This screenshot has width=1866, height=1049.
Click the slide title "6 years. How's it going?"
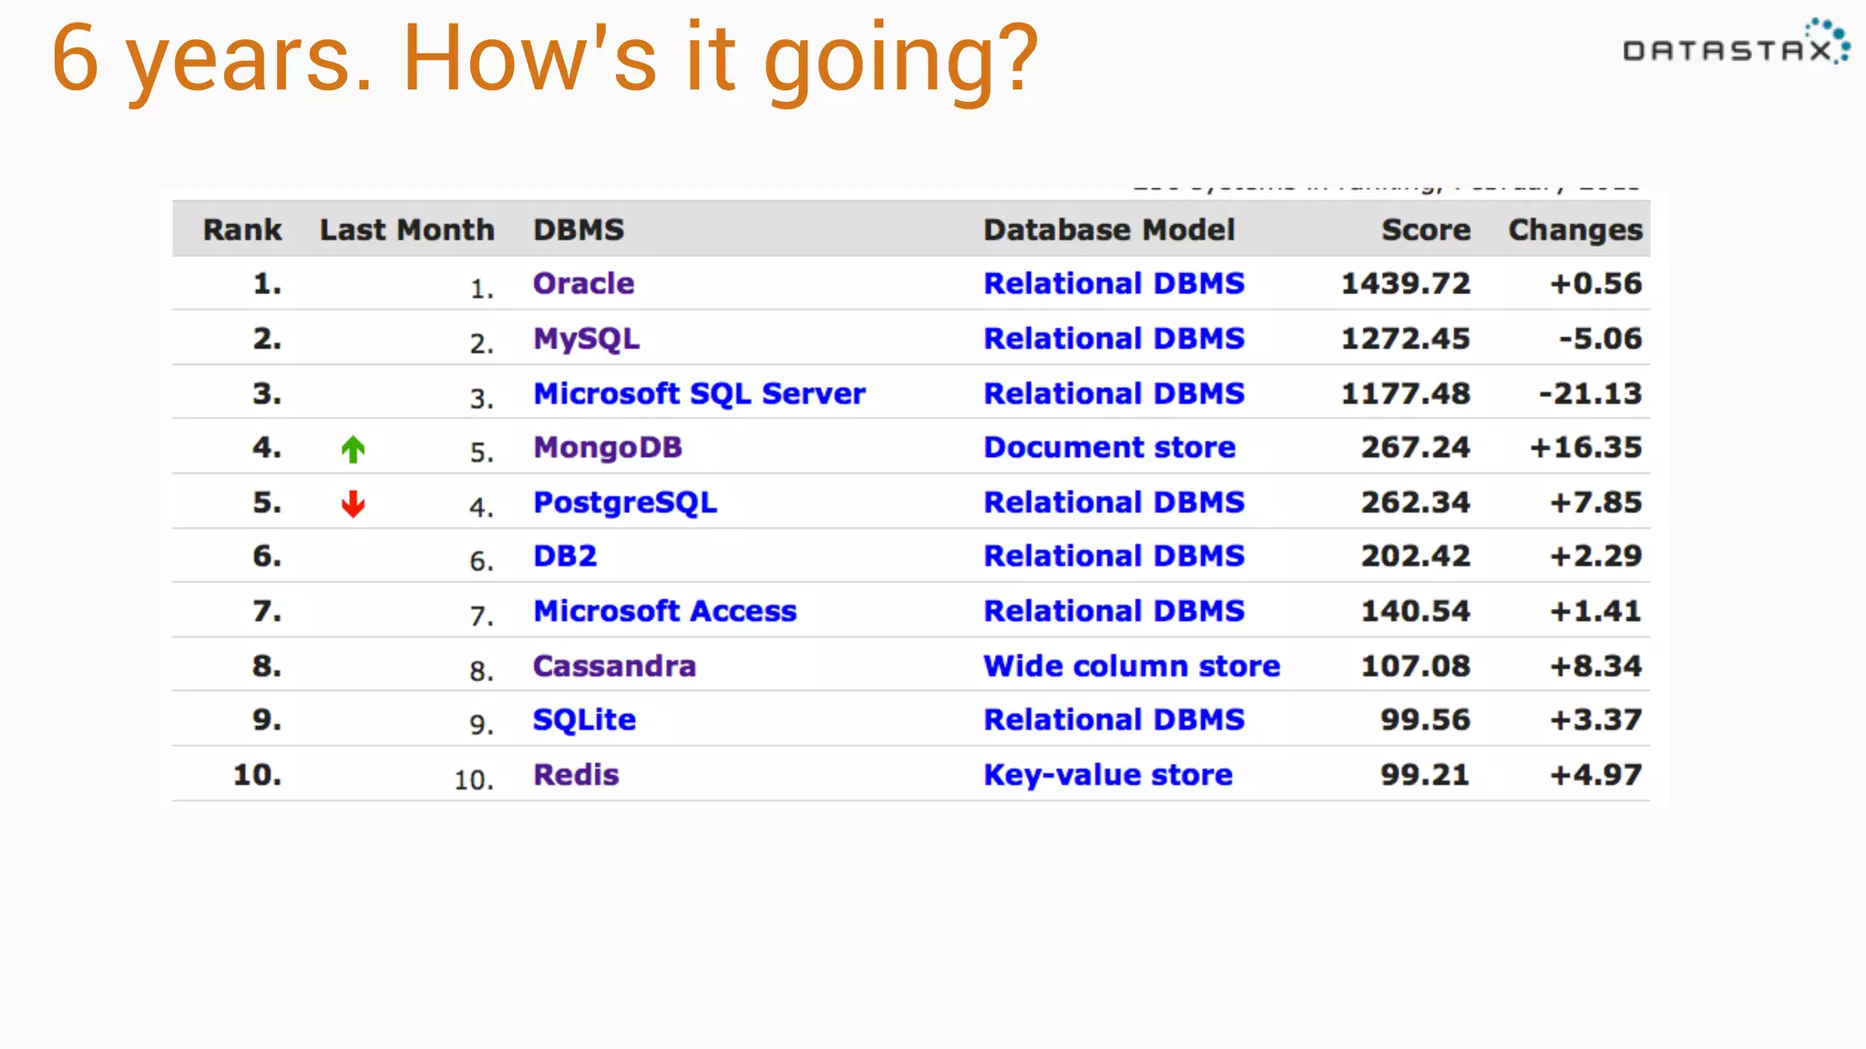(545, 58)
